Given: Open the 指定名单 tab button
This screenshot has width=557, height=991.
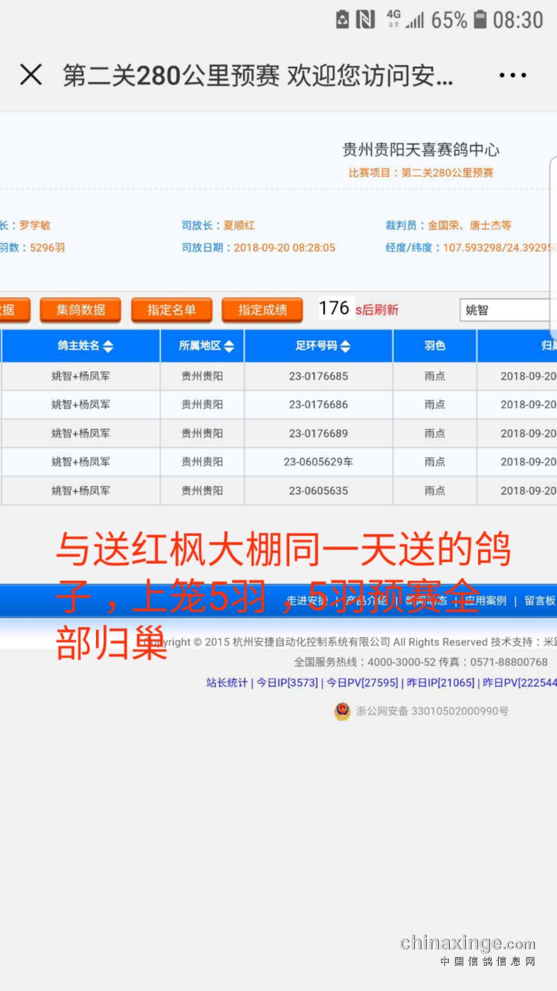Looking at the screenshot, I should coord(172,310).
